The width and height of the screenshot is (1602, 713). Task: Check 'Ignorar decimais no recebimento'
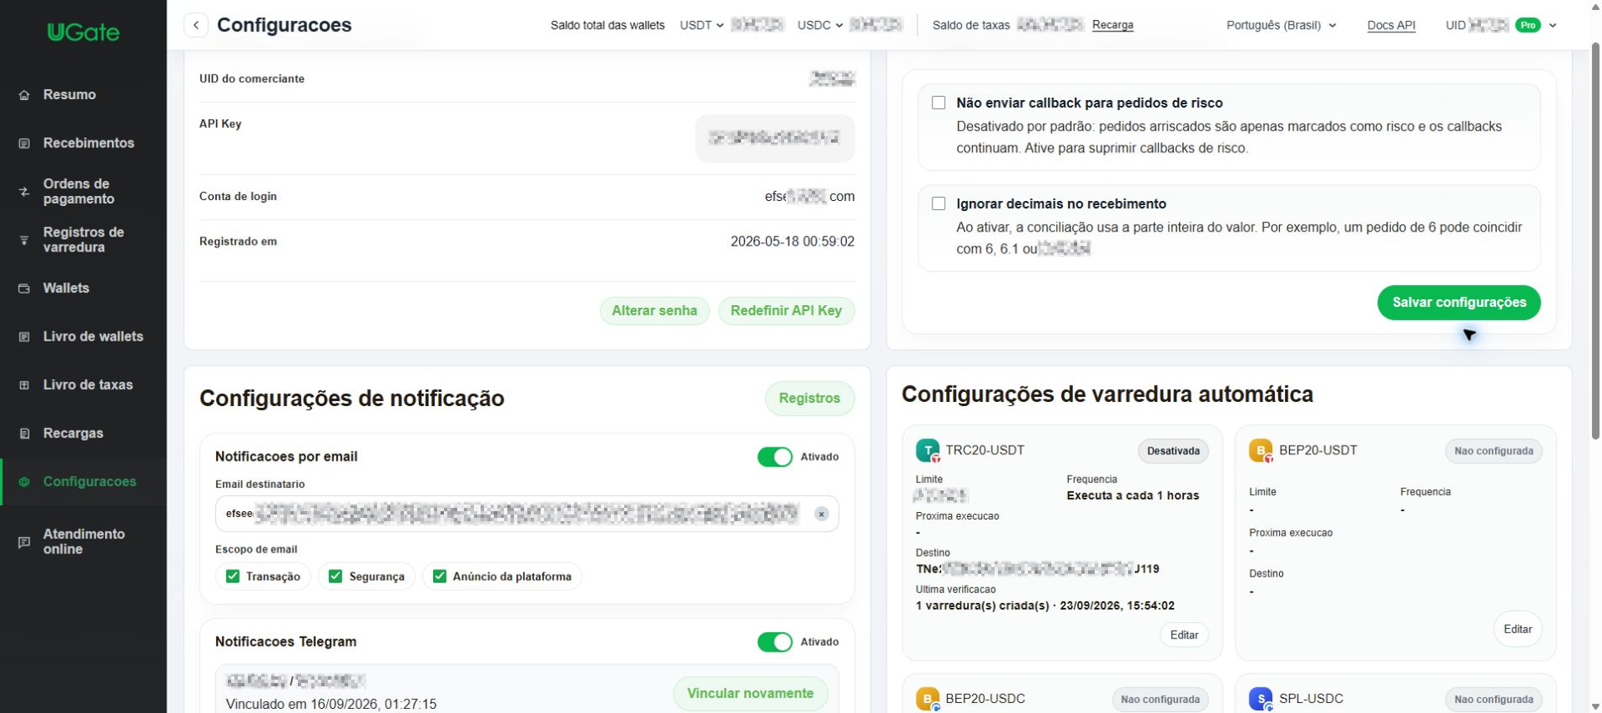[939, 203]
